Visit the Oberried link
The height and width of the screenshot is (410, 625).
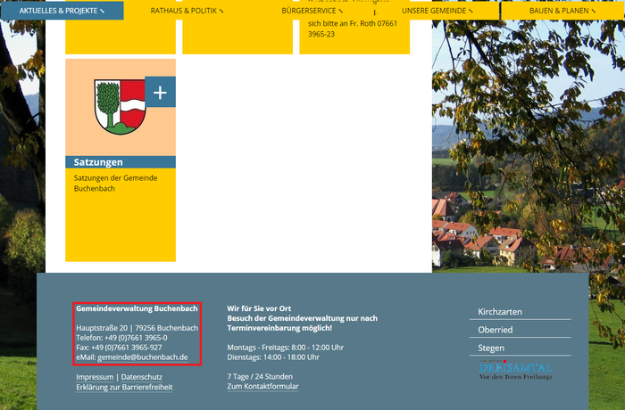tap(496, 330)
